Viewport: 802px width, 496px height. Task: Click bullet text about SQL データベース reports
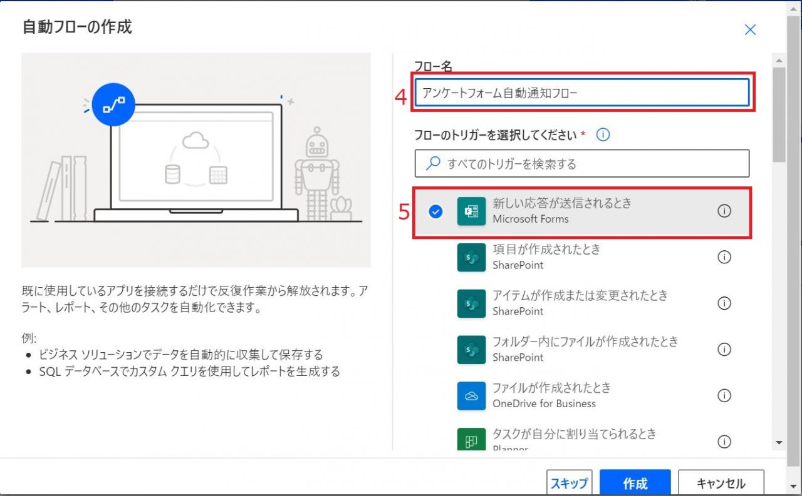[189, 372]
